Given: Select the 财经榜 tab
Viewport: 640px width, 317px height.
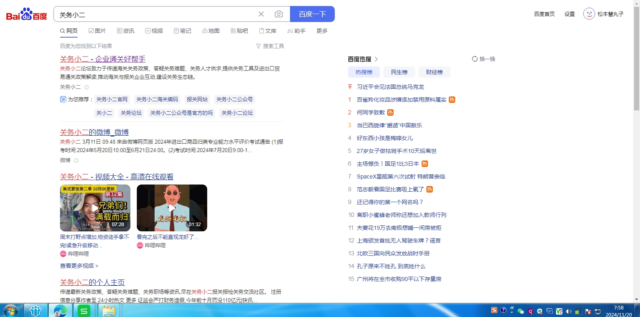Looking at the screenshot, I should tap(434, 72).
